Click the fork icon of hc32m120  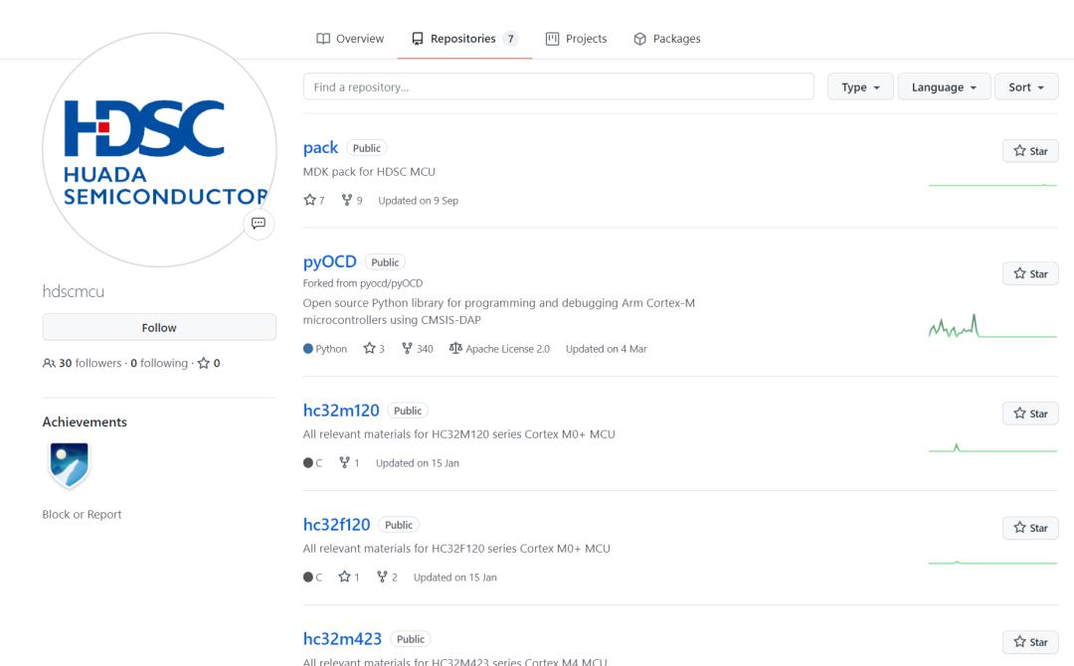pyautogui.click(x=344, y=462)
